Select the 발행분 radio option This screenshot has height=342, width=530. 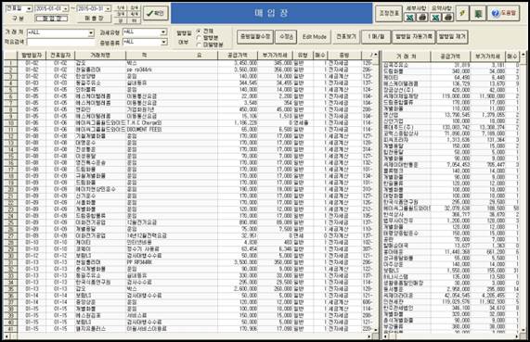(207, 38)
